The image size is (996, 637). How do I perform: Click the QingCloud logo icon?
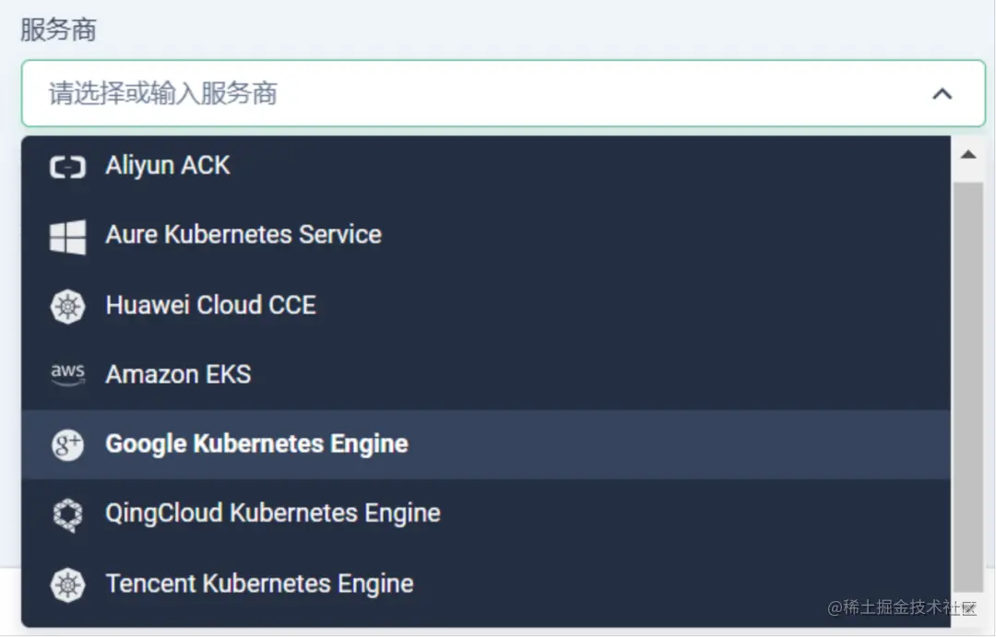[x=67, y=514]
